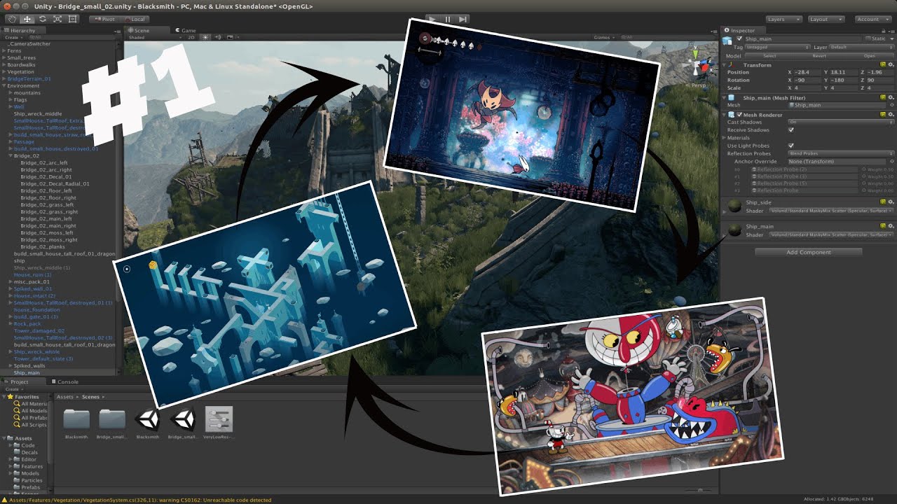This screenshot has height=504, width=897.
Task: Open scene effects image icon
Action: [229, 37]
